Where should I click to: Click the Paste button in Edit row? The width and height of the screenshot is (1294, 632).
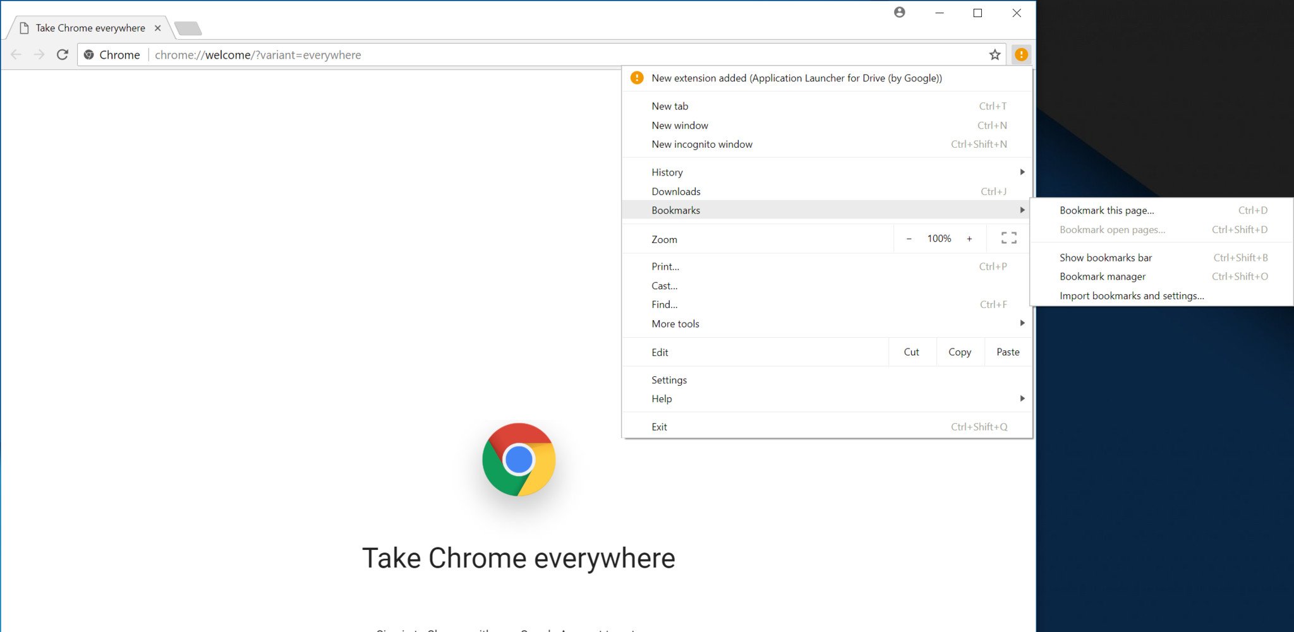pos(1008,352)
